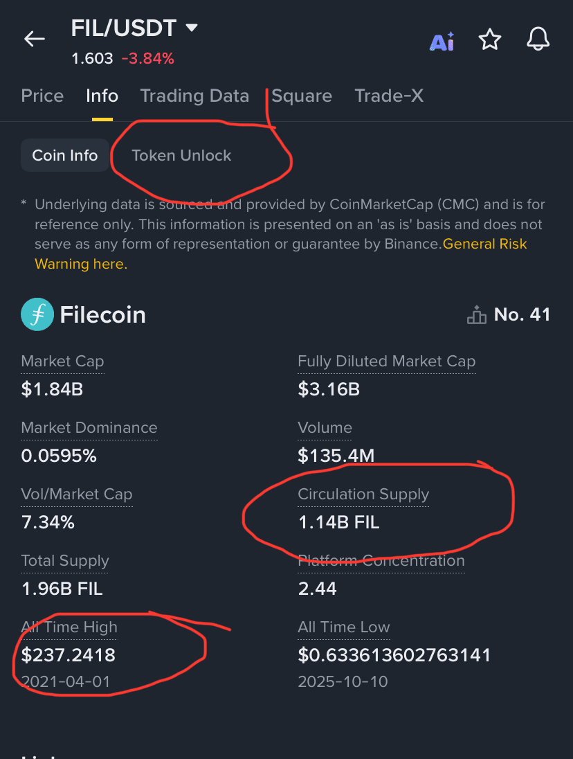Tap the Platform Concentration label
This screenshot has height=759, width=573.
pyautogui.click(x=381, y=560)
